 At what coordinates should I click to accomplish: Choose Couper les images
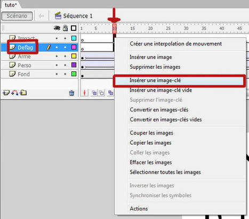point(180,133)
